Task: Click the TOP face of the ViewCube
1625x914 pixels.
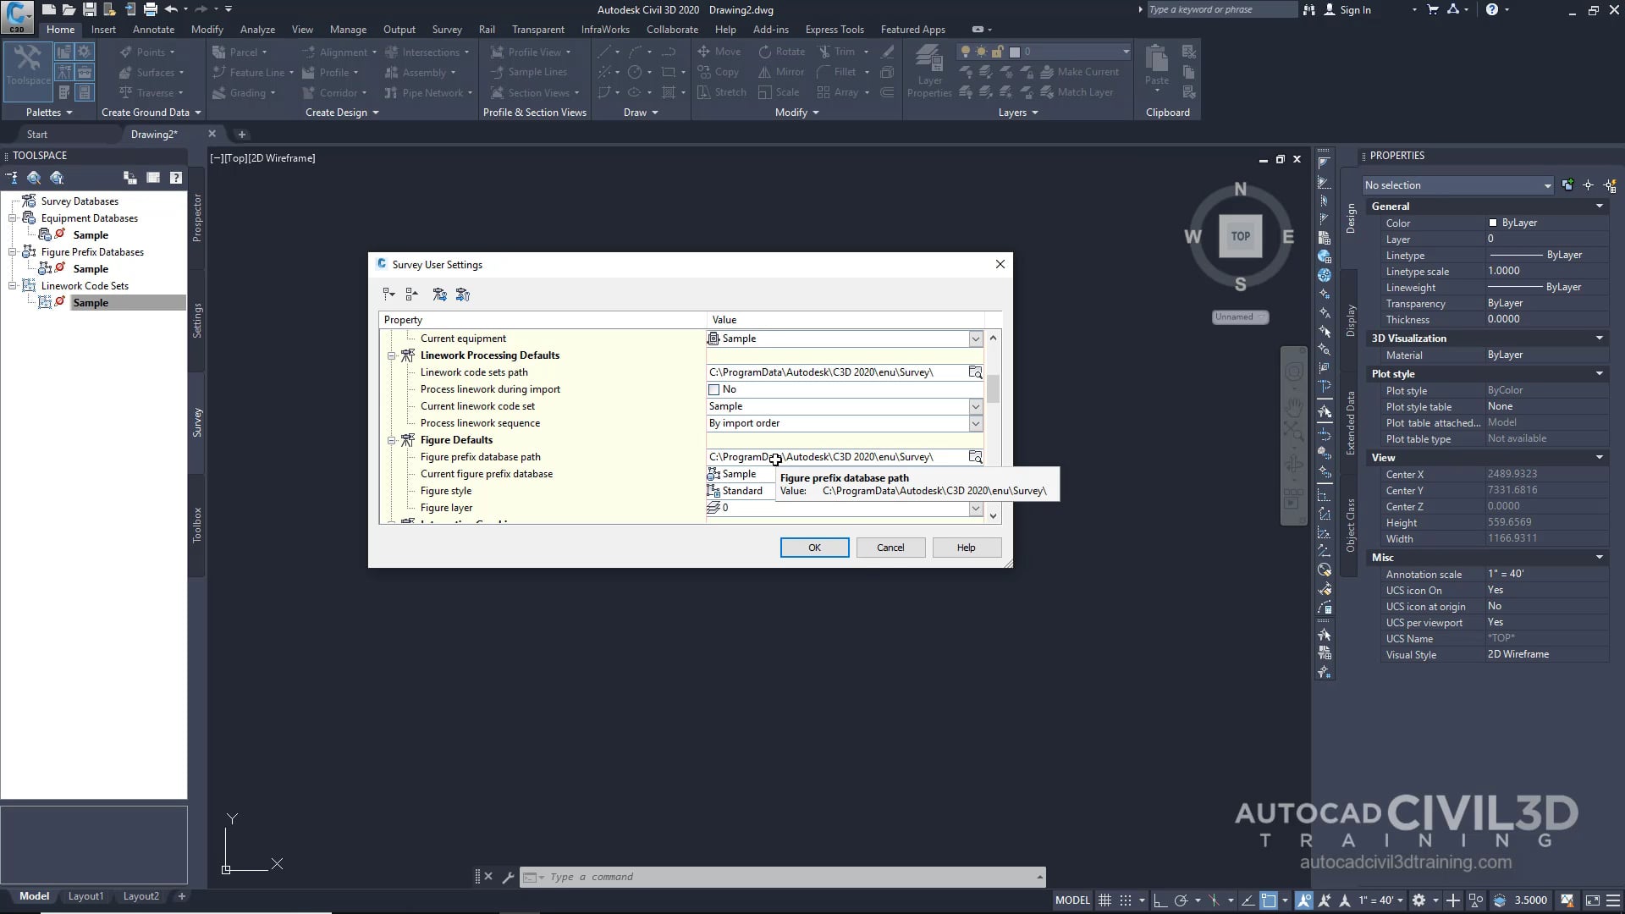Action: (1240, 236)
